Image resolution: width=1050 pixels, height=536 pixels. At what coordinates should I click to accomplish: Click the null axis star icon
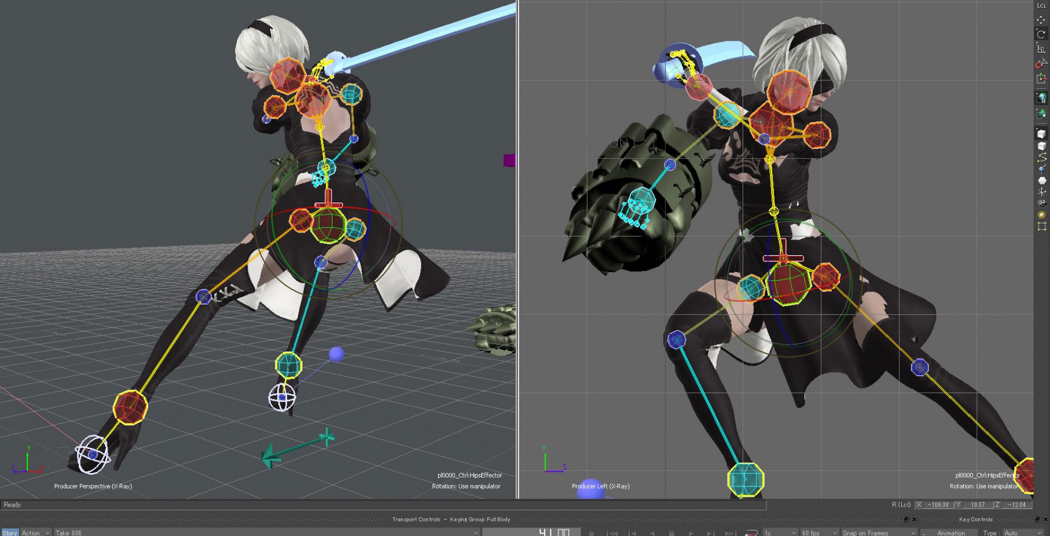[1042, 192]
